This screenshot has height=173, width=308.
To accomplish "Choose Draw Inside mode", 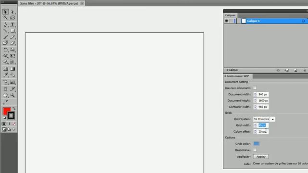I will [14, 129].
